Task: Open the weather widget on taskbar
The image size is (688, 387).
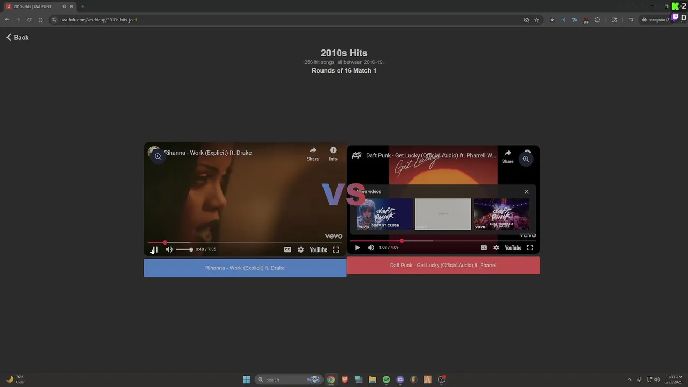Action: pos(15,379)
